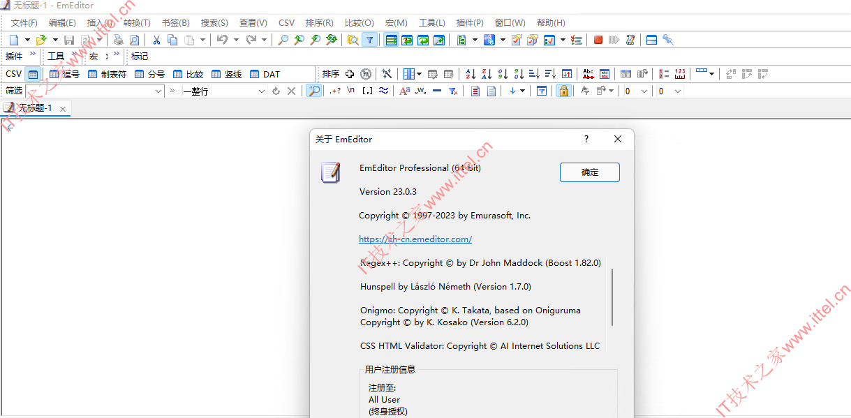Screen dimensions: 851x418
Task: Open the Undo history dropdown arrow
Action: coord(236,40)
